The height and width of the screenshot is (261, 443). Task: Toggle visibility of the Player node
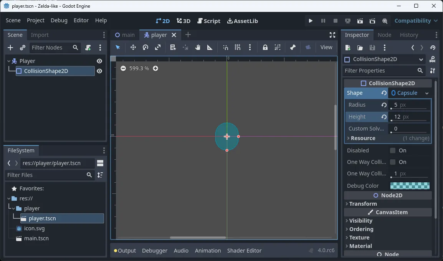tap(99, 61)
